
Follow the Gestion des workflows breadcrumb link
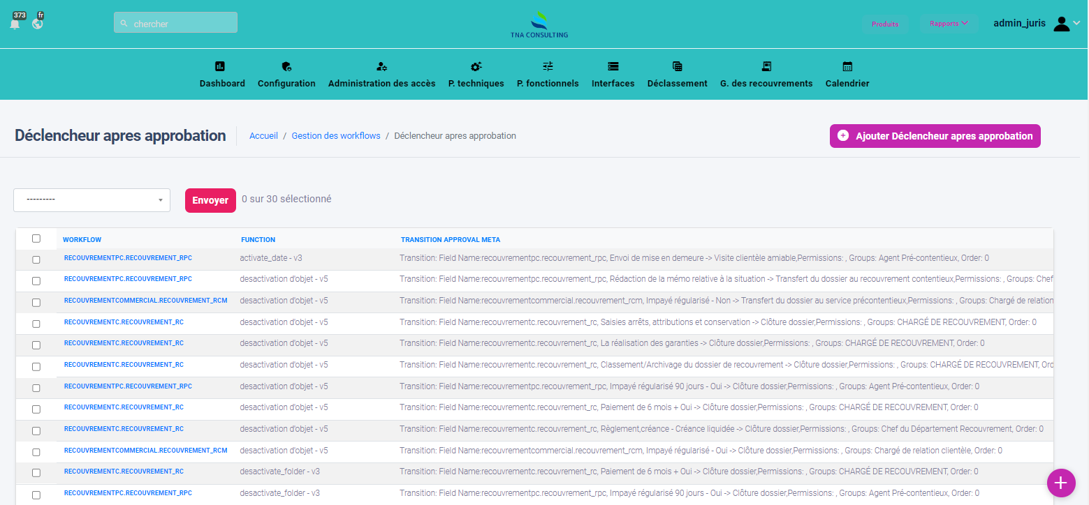(336, 136)
